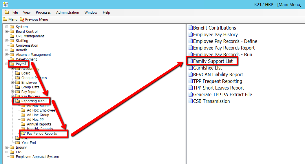
Task: Select the Pay Period Reports folder
Action: 42,134
